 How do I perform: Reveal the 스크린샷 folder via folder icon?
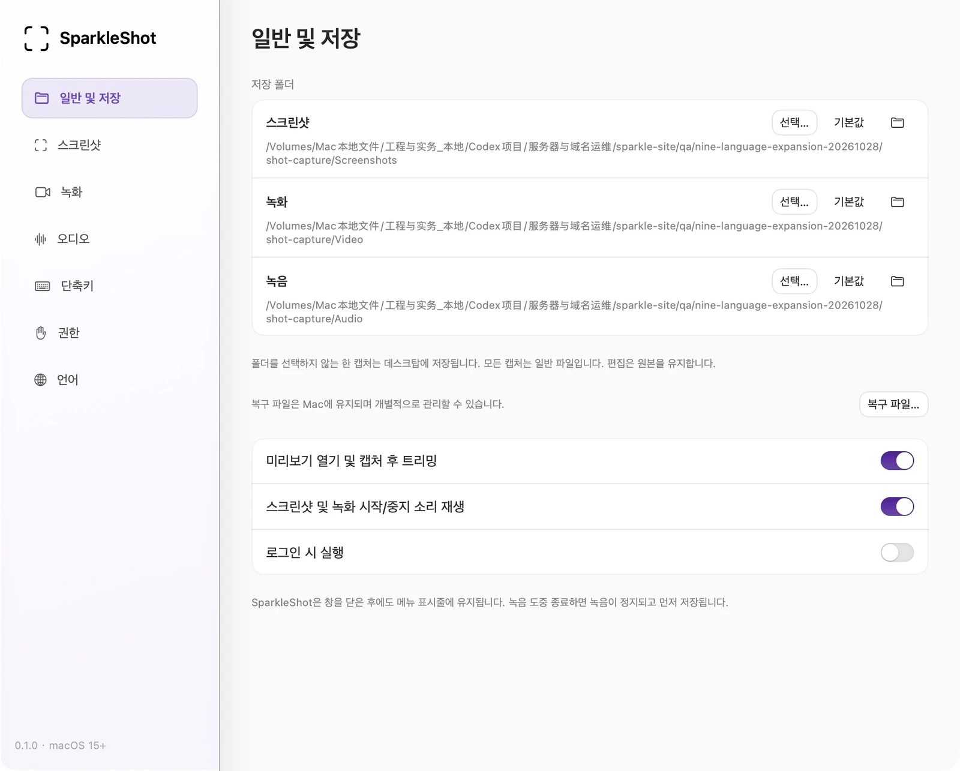897,122
